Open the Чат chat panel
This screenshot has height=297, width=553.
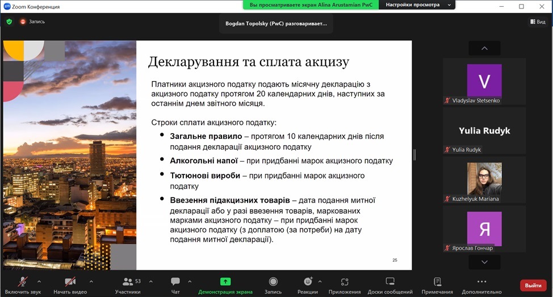175,286
